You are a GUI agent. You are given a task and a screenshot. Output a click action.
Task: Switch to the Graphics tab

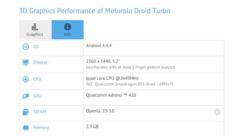coord(35,30)
